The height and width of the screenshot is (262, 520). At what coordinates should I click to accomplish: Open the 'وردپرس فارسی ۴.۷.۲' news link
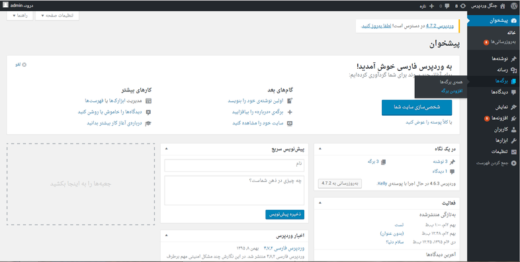(x=284, y=247)
